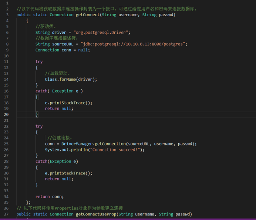Click the try keyword on line 22

(39, 126)
